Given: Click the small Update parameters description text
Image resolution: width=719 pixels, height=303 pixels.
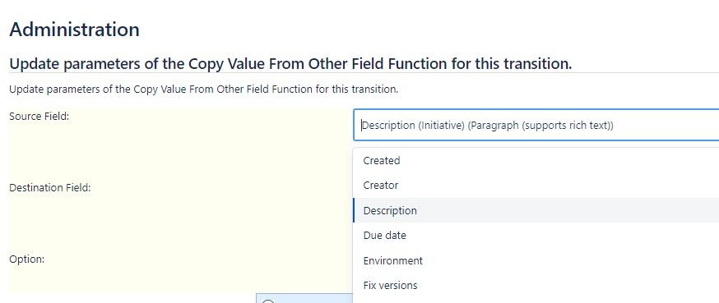Looking at the screenshot, I should (x=203, y=90).
